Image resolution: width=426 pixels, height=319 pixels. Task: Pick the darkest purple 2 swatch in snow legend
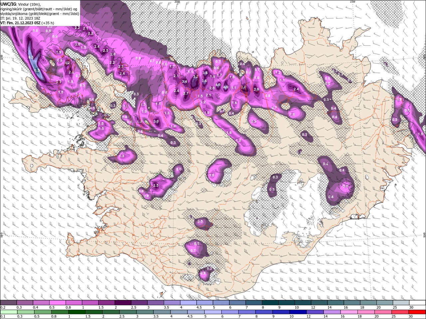pyautogui.click(x=122, y=303)
